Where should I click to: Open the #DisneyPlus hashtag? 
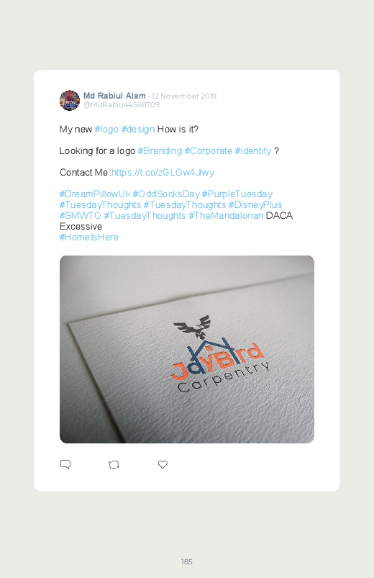coord(255,205)
